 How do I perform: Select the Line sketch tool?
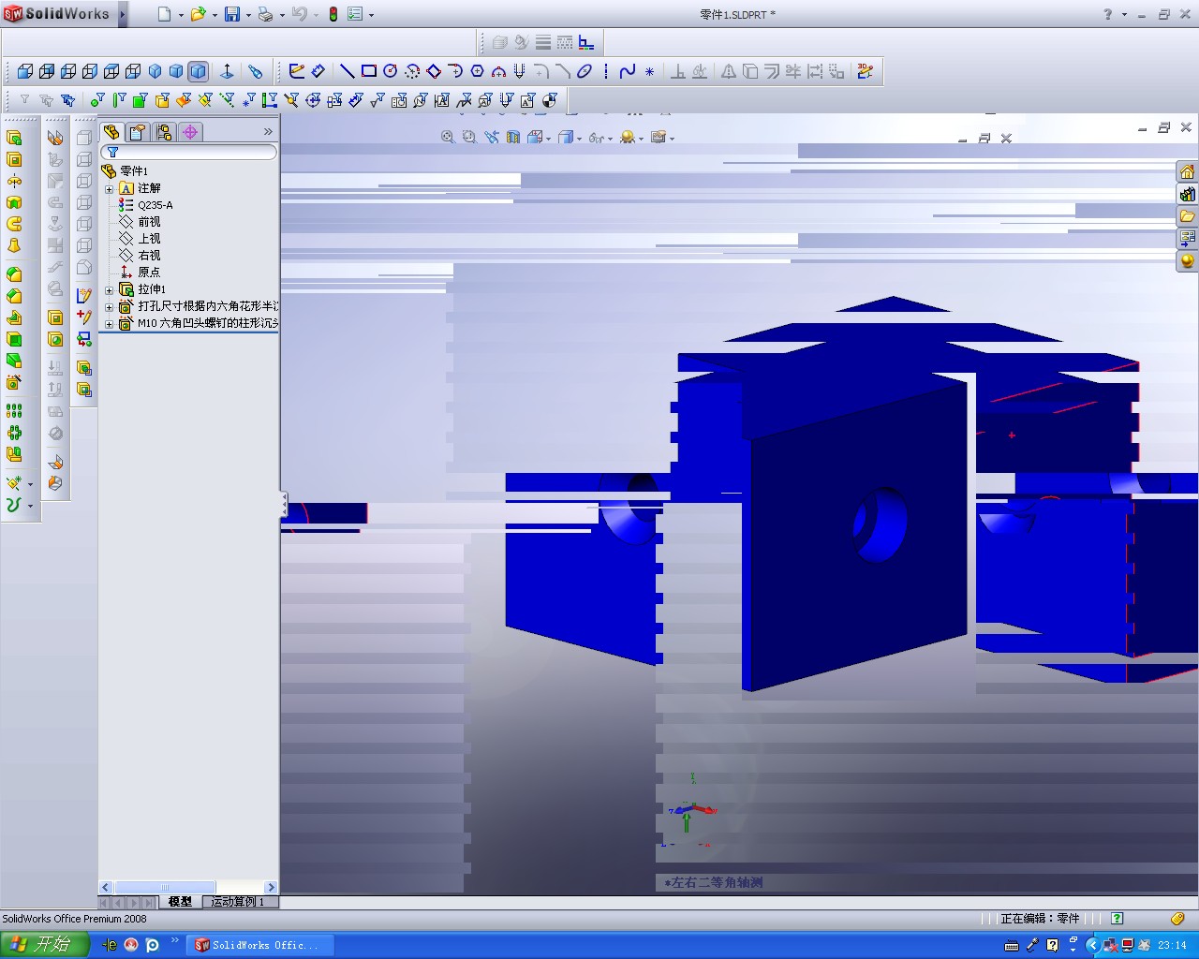point(347,71)
